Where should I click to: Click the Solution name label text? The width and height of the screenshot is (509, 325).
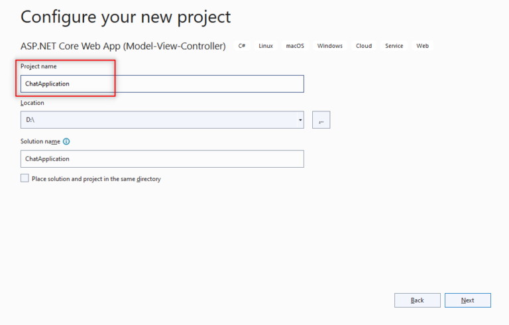point(40,141)
